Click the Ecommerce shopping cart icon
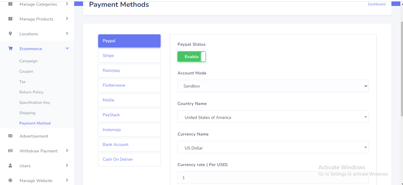Screen dimensions: 403x185 (10, 49)
